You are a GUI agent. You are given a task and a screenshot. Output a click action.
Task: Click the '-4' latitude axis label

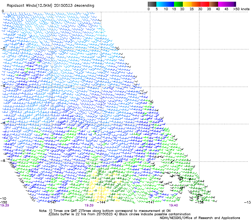pos(3,86)
